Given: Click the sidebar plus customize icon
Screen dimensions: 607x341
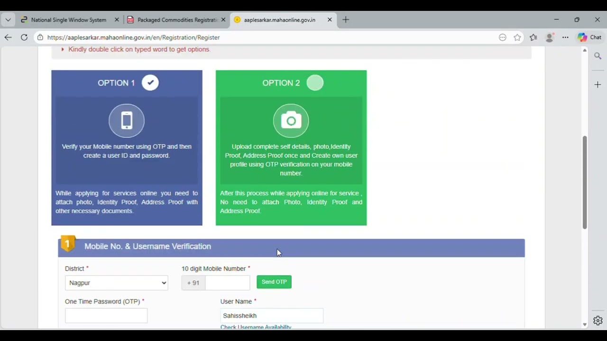Looking at the screenshot, I should tap(598, 85).
